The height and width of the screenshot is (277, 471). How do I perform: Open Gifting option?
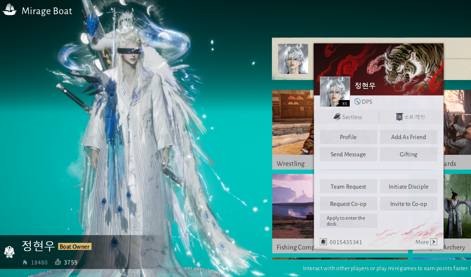(x=409, y=154)
